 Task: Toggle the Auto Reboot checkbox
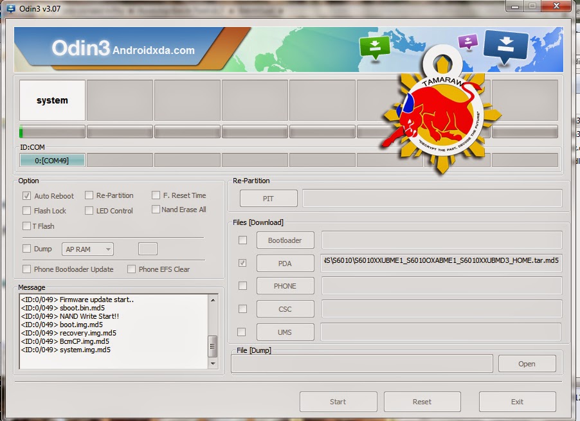tap(26, 195)
